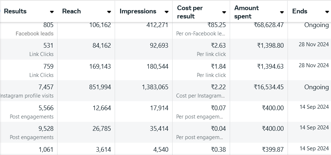Select the 169,143 reach value
Viewport: 331px width, 155px height.
[100, 66]
